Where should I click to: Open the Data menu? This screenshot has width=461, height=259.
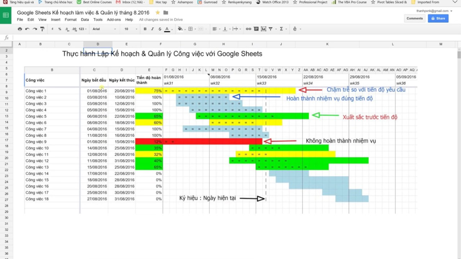pos(85,19)
